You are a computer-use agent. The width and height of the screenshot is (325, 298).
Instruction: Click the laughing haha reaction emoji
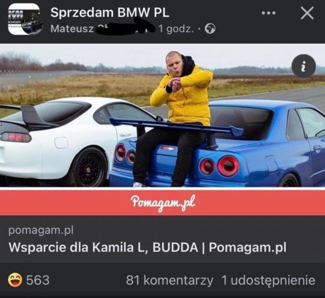(x=15, y=280)
